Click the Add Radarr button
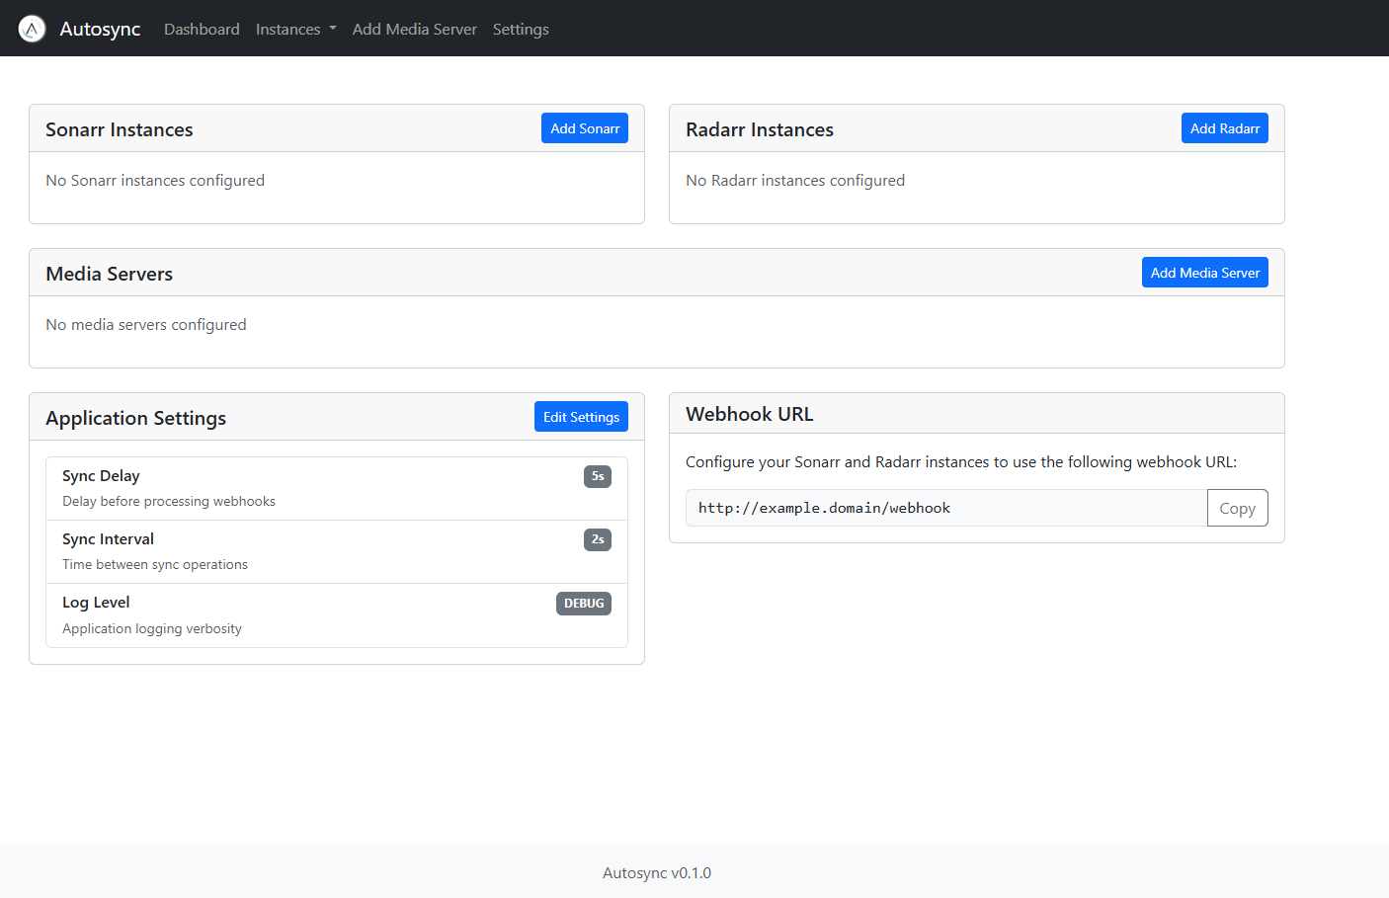 pyautogui.click(x=1225, y=128)
